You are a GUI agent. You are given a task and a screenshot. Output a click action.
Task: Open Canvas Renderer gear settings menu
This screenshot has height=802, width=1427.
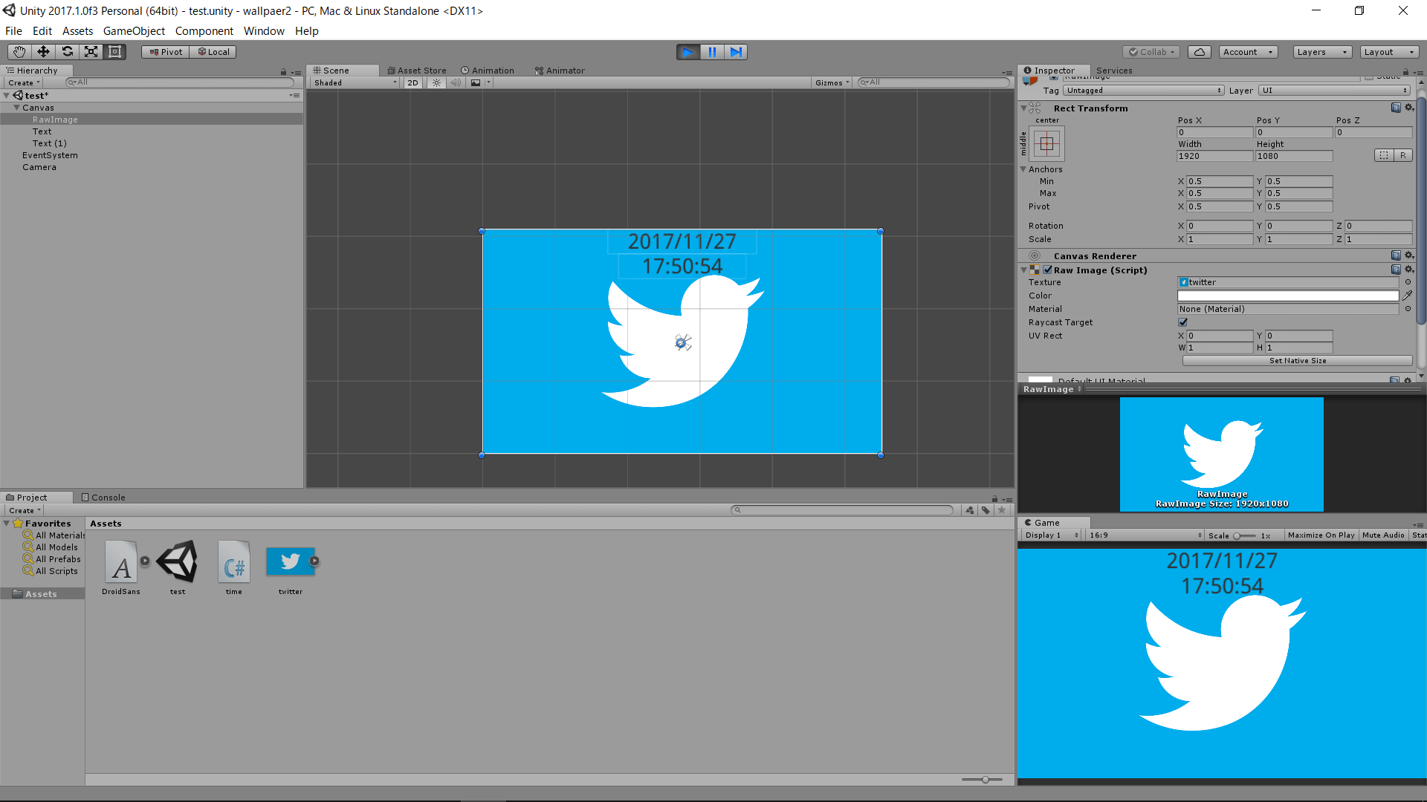click(1409, 255)
